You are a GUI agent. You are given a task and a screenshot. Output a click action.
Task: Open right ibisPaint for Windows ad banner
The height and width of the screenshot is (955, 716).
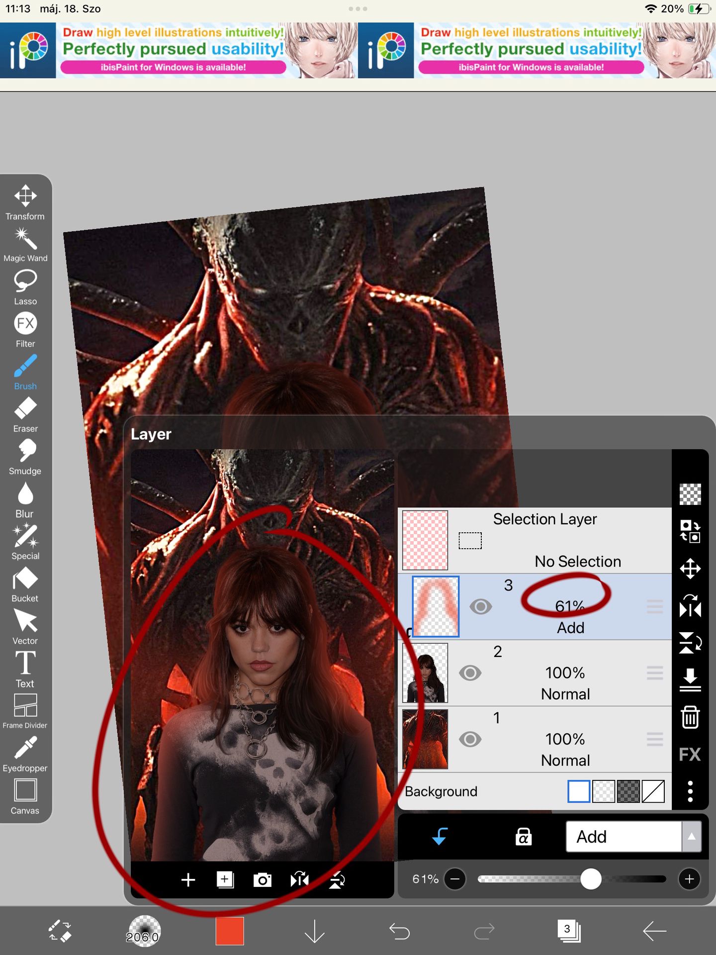click(537, 50)
